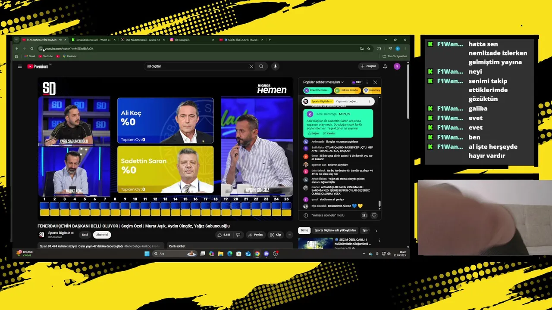
Task: Like Korel Demiroğlu's super chat with Beğen
Action: (314, 133)
